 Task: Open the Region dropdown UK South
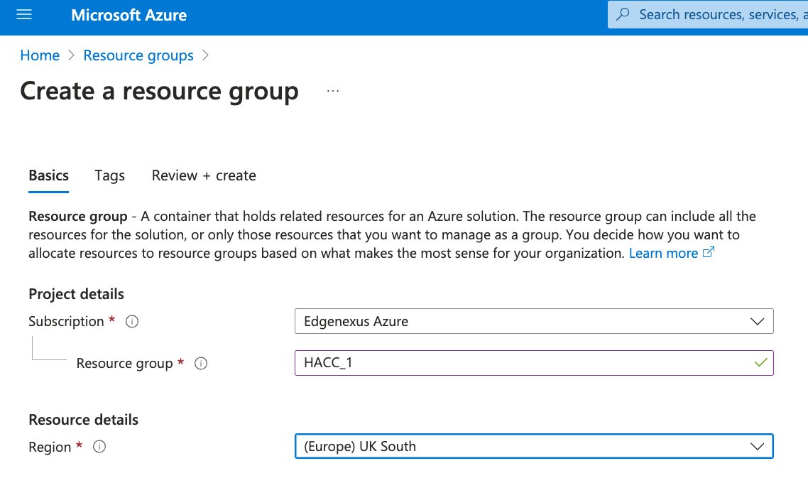(534, 446)
